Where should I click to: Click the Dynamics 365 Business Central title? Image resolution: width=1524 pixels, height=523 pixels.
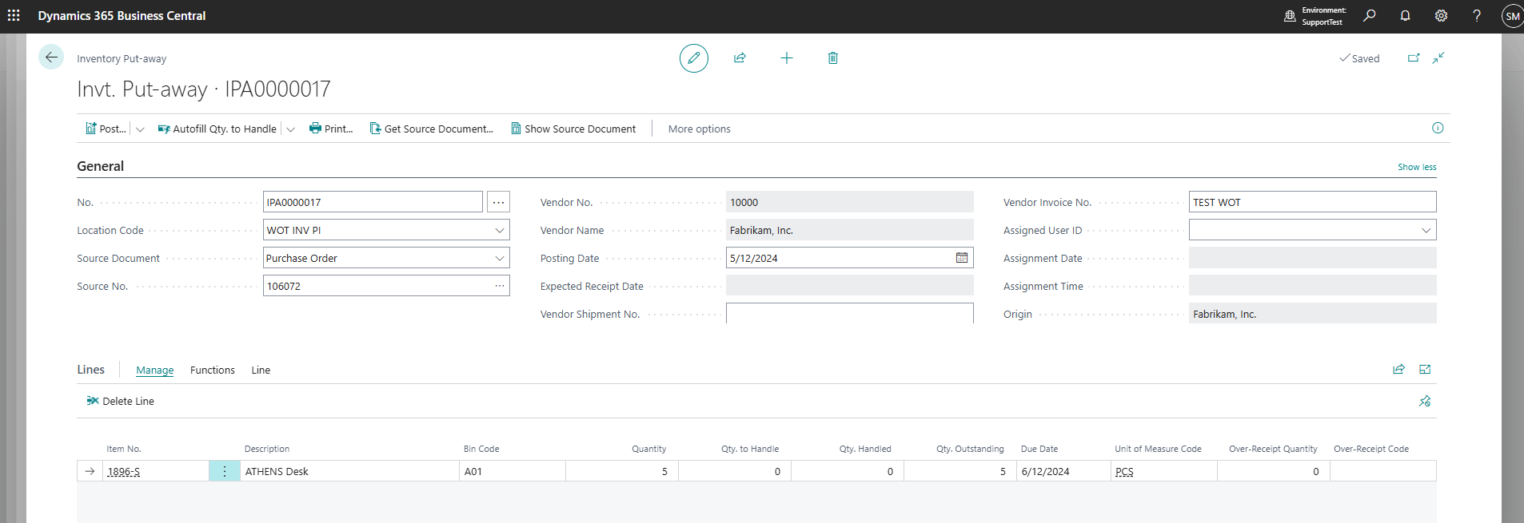tap(122, 16)
